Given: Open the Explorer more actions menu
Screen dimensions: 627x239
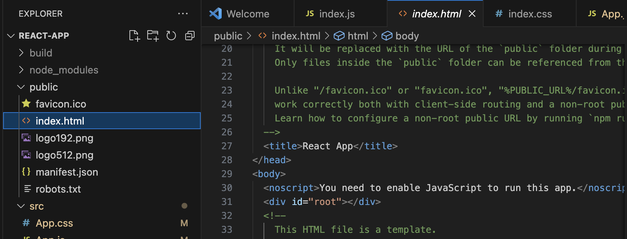Looking at the screenshot, I should pos(183,14).
